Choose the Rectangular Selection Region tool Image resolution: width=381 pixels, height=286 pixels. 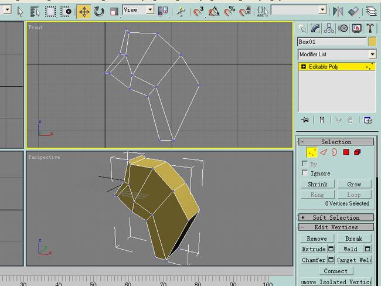click(x=50, y=11)
